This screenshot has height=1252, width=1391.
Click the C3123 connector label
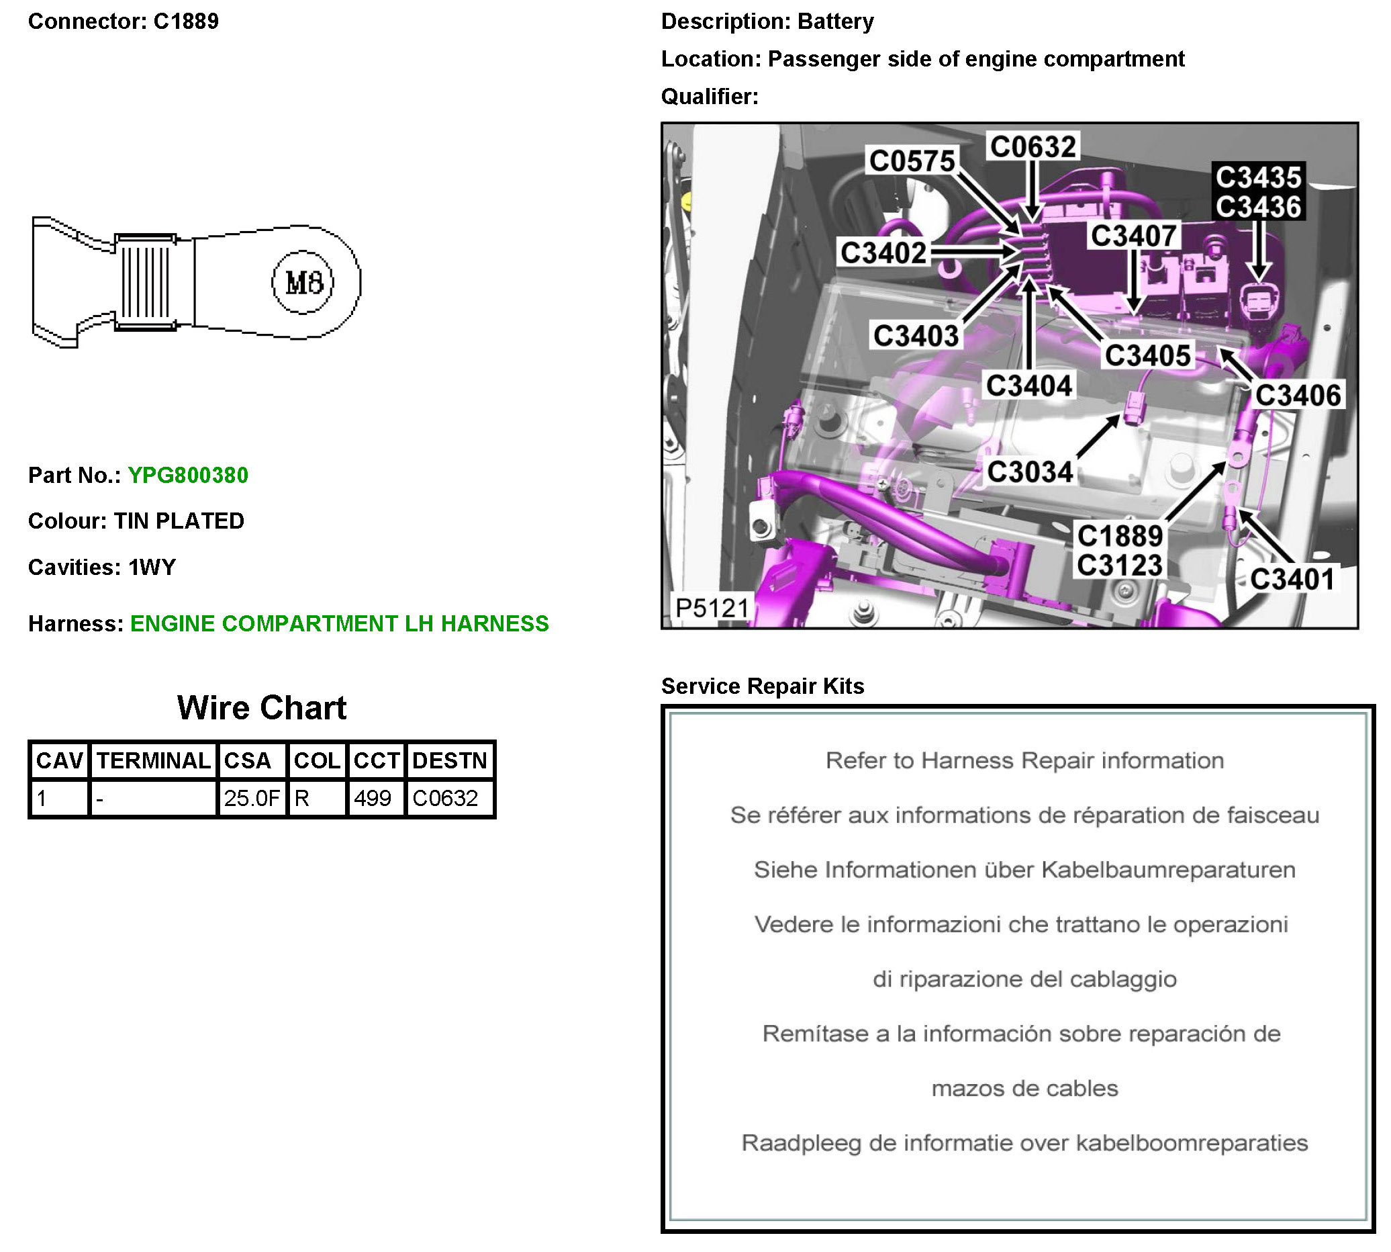(1119, 566)
